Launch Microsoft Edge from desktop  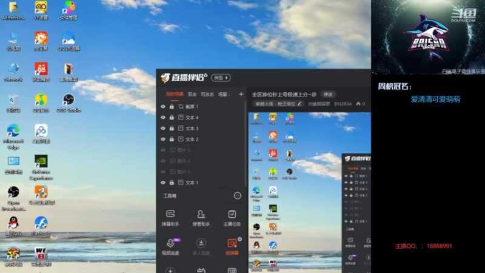[13, 136]
